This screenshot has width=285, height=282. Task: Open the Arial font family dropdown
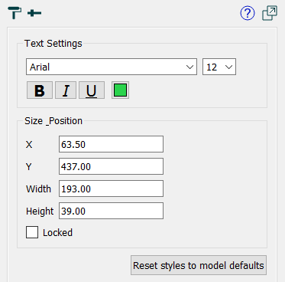point(112,67)
